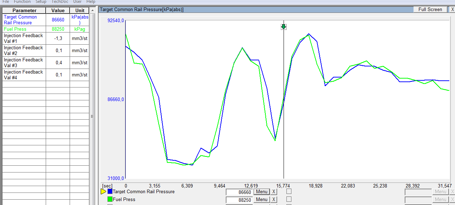Open Menu for Target Common Rail Pressure
Viewport: 455px width, 205px height.
coord(261,191)
